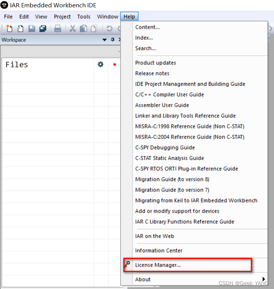
Task: Open License Manager... menu entry
Action: [194, 265]
